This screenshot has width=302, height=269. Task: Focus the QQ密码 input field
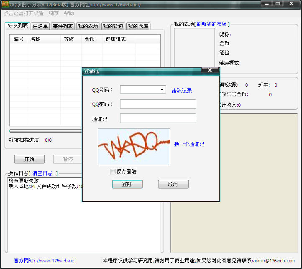158,104
